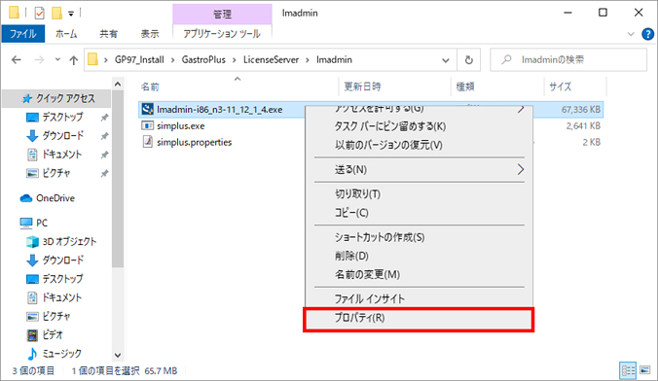Expand the ribbon using the chevron
The height and width of the screenshot is (381, 658).
(x=631, y=34)
